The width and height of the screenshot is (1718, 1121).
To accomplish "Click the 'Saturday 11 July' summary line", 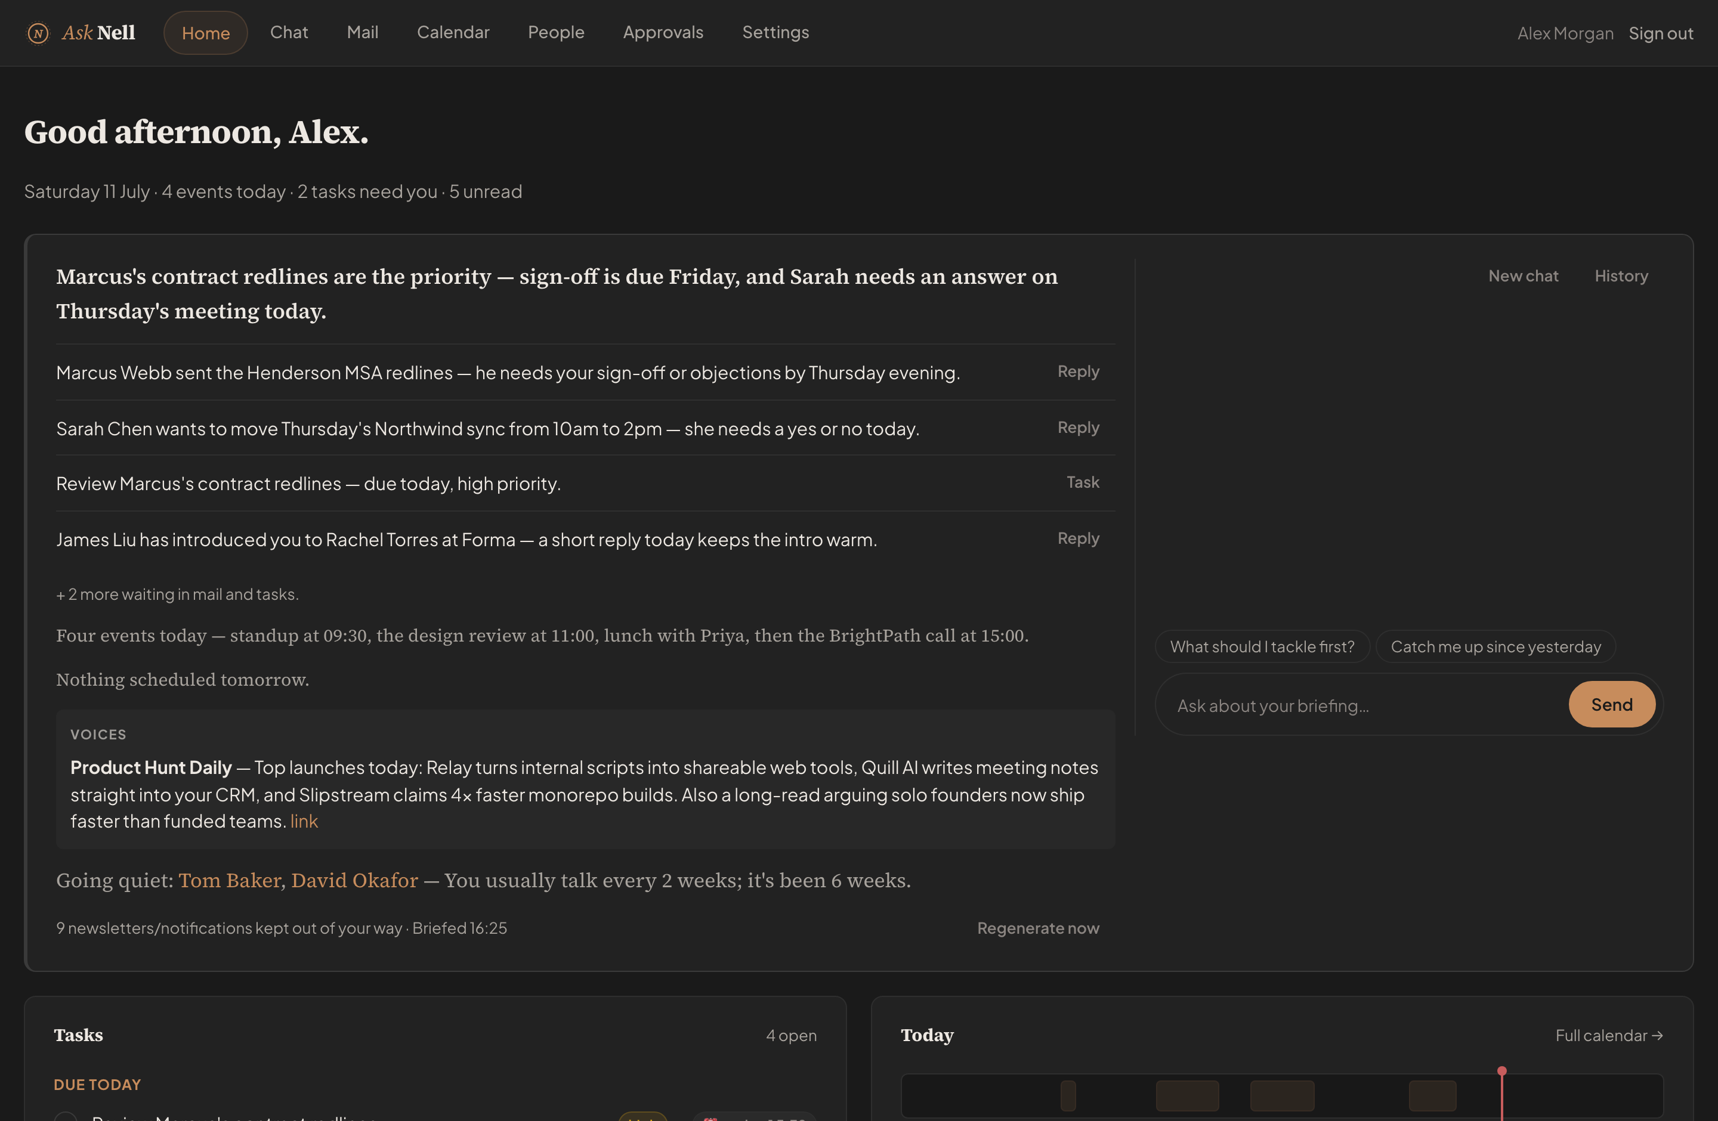I will pos(273,192).
